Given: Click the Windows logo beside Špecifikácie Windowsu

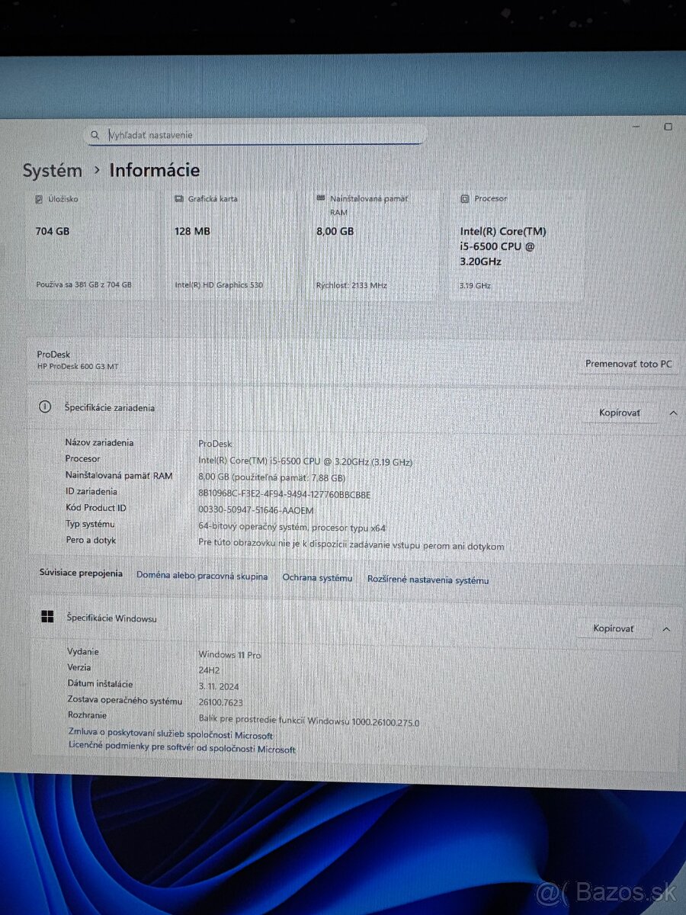Looking at the screenshot, I should [48, 617].
